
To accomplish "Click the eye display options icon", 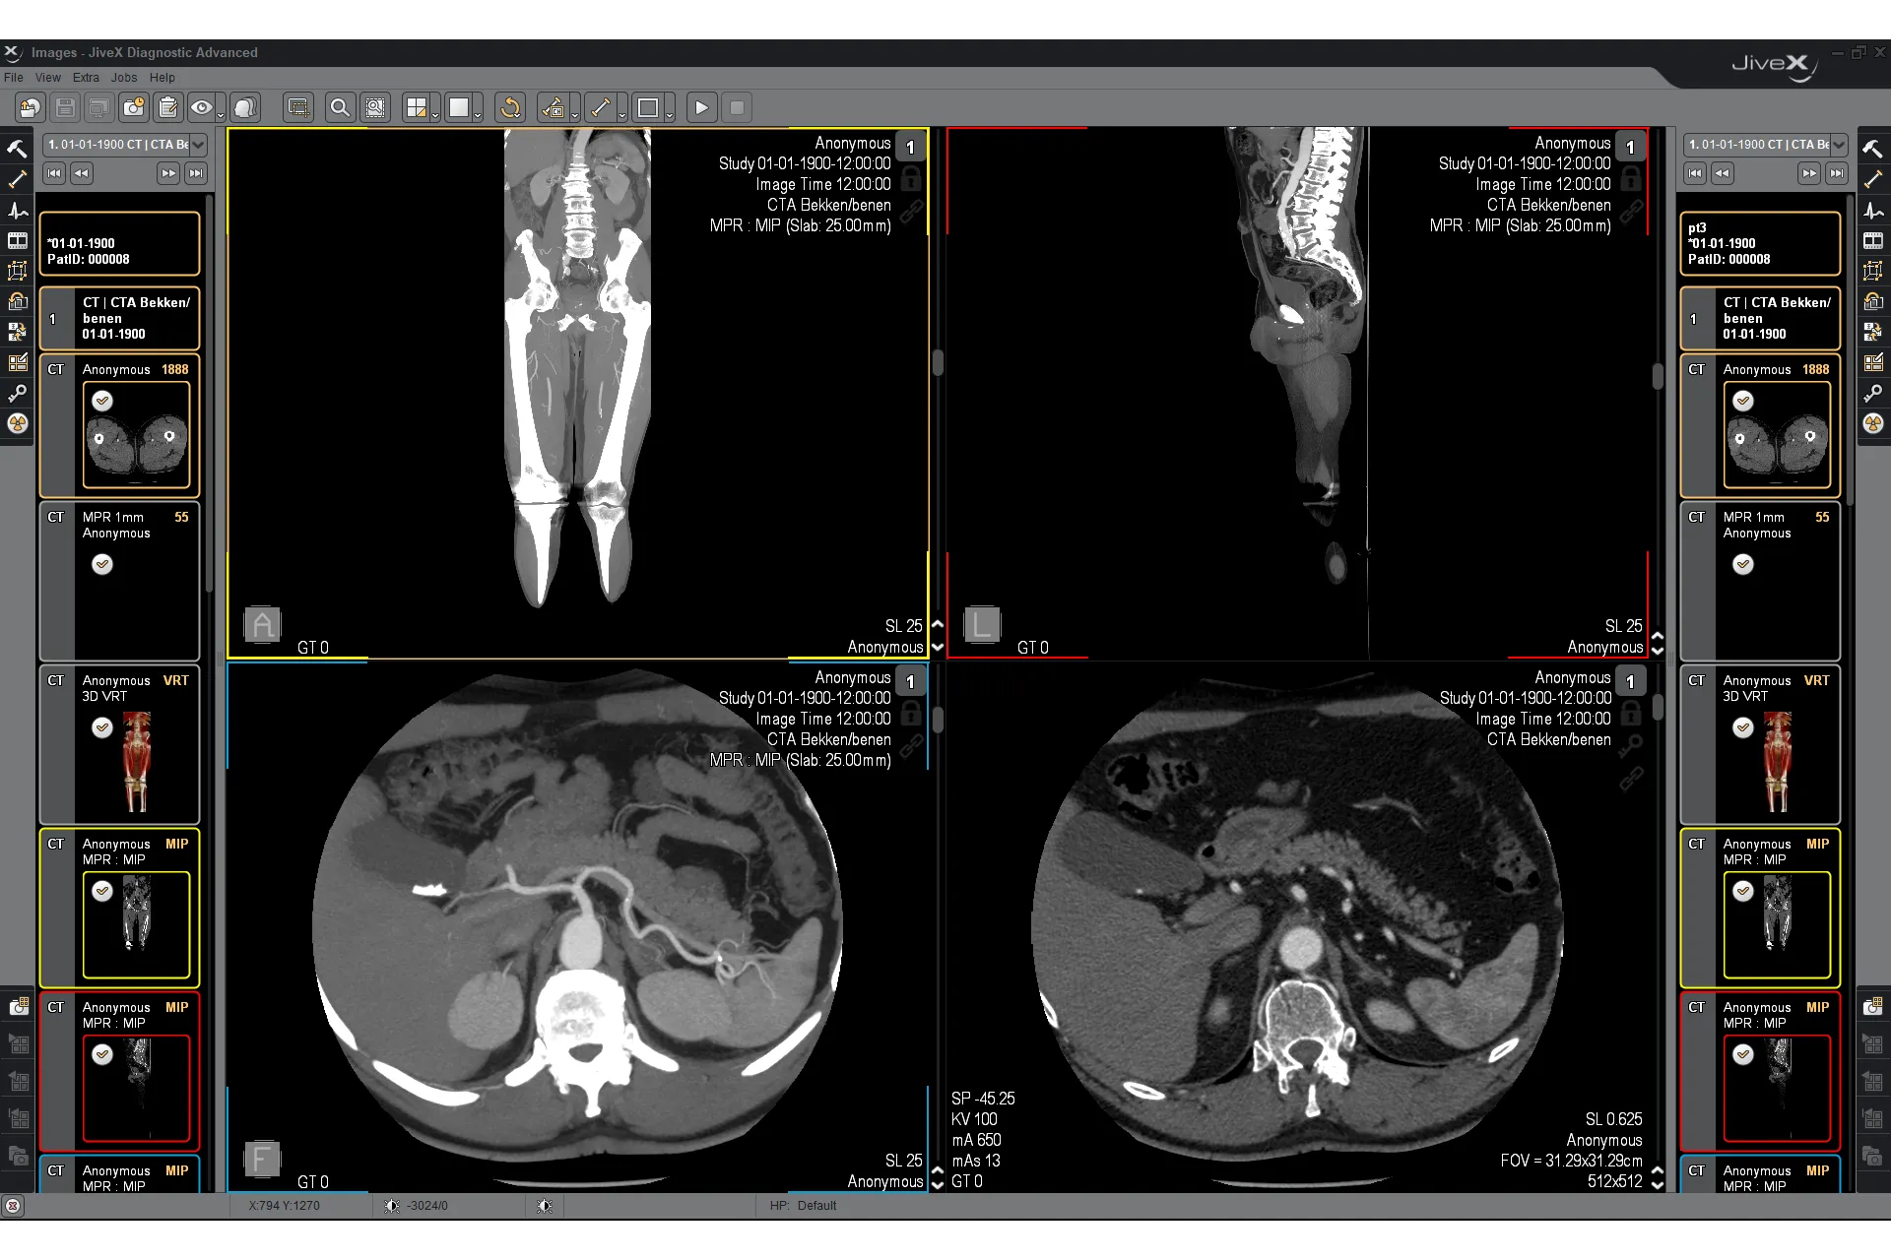I will (x=202, y=108).
